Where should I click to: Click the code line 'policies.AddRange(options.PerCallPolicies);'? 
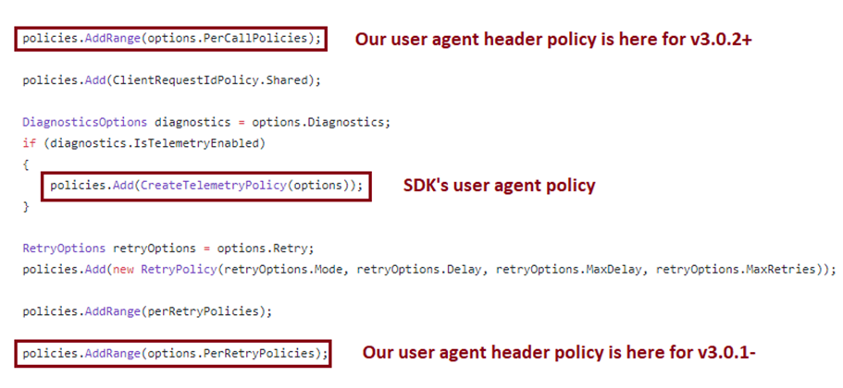[171, 39]
